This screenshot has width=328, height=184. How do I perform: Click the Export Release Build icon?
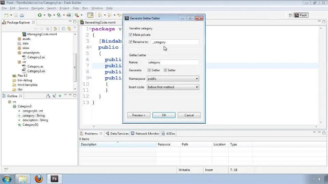click(69, 15)
